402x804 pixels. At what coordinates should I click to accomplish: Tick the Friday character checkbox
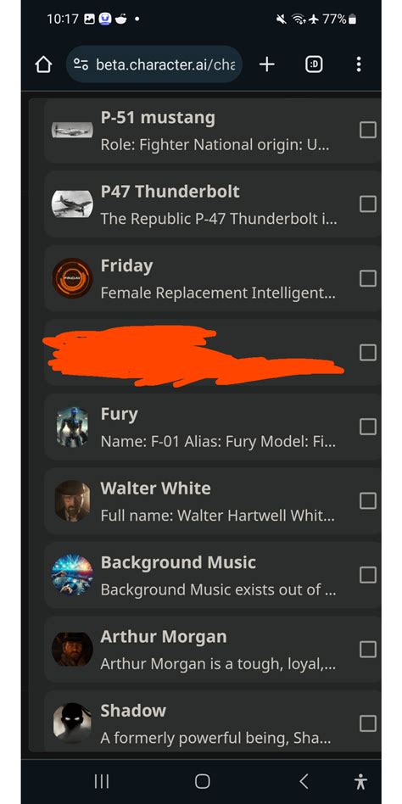(x=367, y=278)
